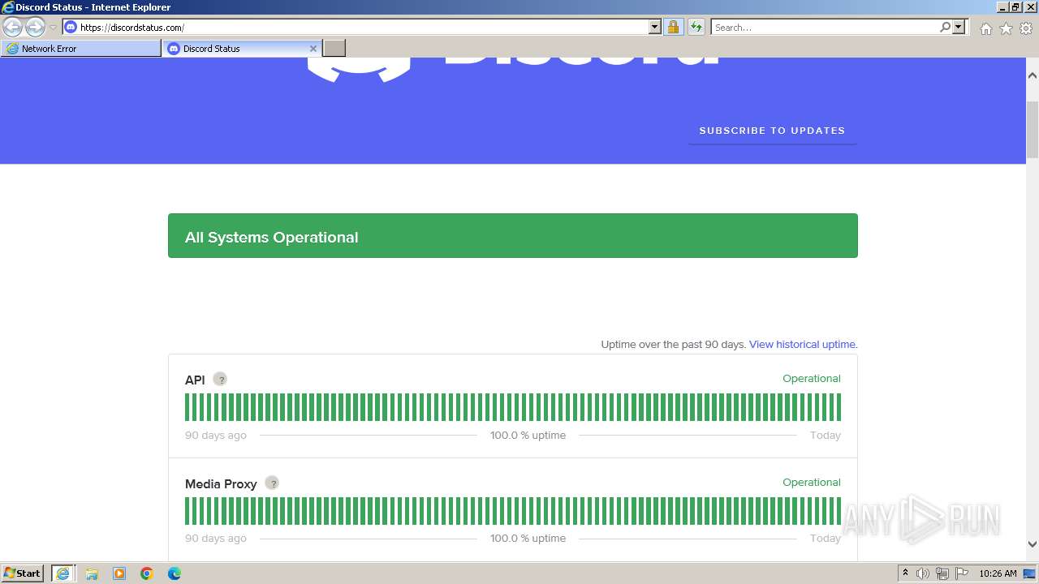The image size is (1039, 584).
Task: Click the API component name
Action: coord(195,380)
